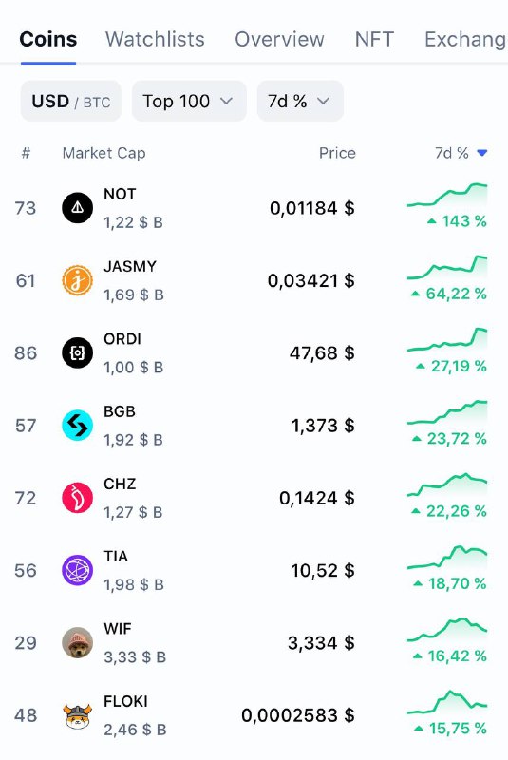The width and height of the screenshot is (508, 760).
Task: Switch to the Watchlists tab
Action: click(x=155, y=39)
